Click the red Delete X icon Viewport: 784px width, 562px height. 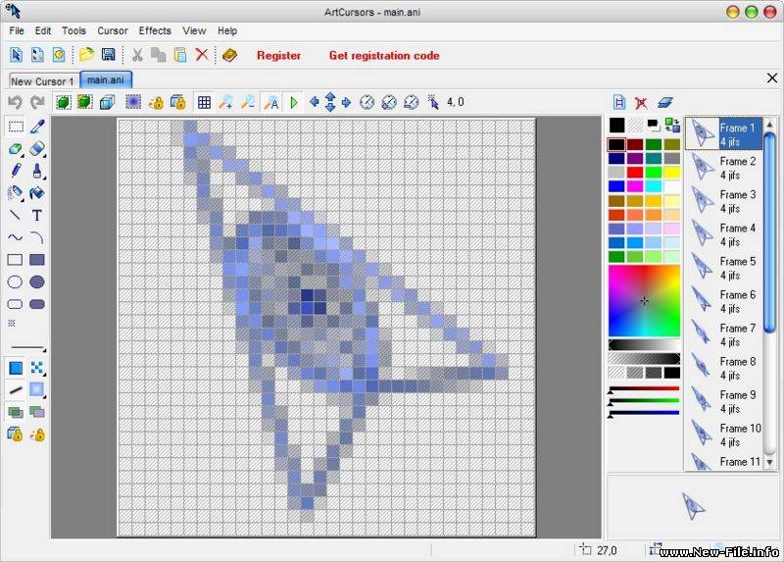(202, 55)
